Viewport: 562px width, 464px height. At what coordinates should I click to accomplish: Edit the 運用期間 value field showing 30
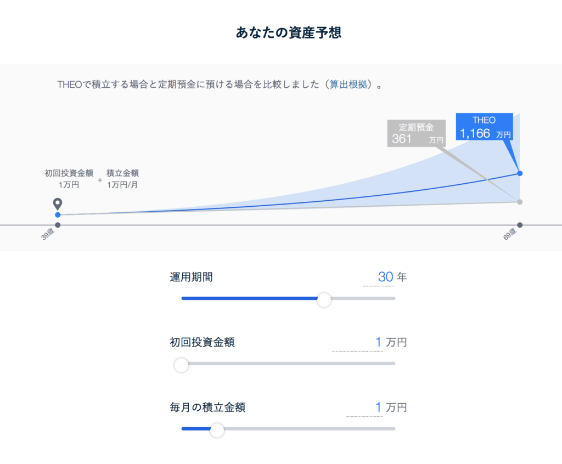(x=379, y=278)
